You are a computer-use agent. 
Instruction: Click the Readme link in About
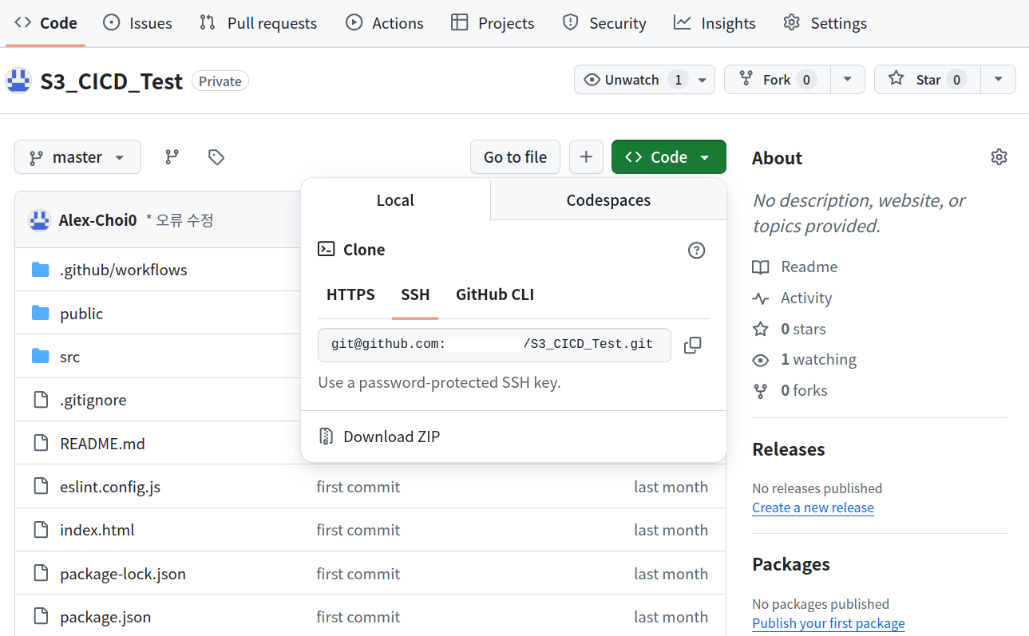point(809,267)
